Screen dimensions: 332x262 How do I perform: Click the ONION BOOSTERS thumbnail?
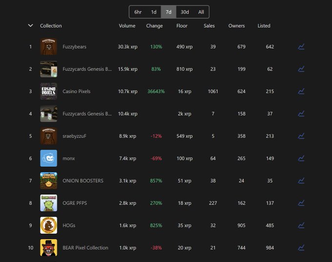pos(49,181)
